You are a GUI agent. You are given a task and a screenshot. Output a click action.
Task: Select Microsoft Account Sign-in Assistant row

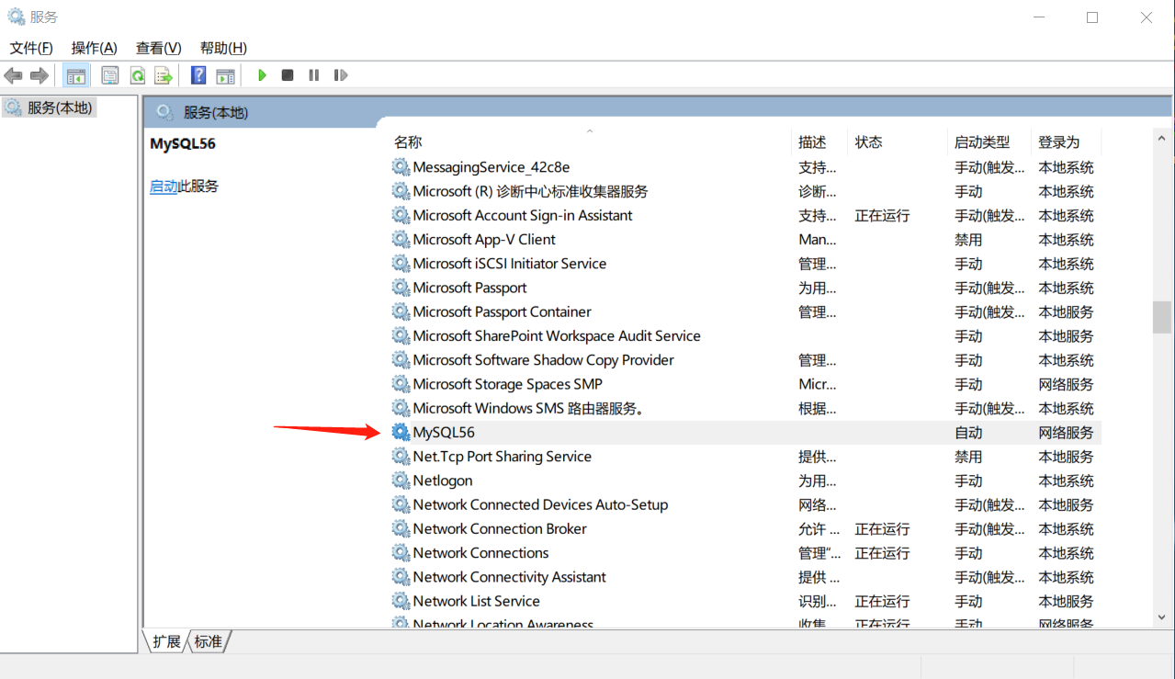(744, 215)
